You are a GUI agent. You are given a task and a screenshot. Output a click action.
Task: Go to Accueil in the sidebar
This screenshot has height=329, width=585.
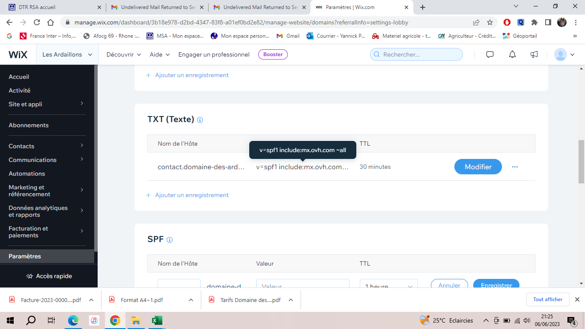pos(19,77)
